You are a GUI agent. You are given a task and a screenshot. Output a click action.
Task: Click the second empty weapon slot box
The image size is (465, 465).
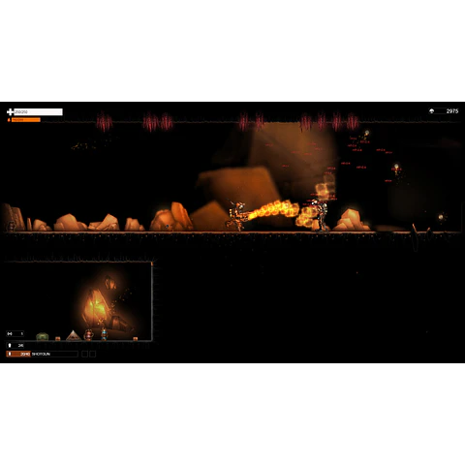click(x=93, y=355)
